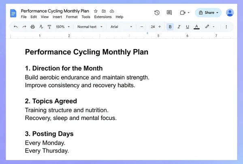Open the Format menu

(x=72, y=17)
